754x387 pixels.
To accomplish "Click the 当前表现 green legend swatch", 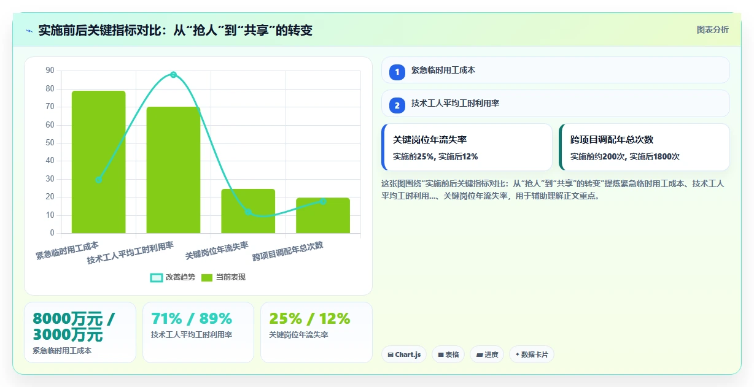I will [x=208, y=277].
